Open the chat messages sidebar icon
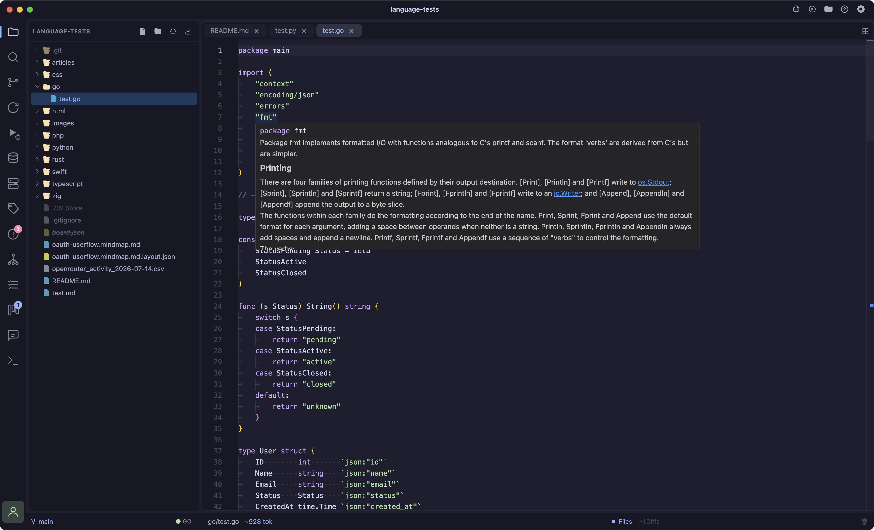 point(13,335)
